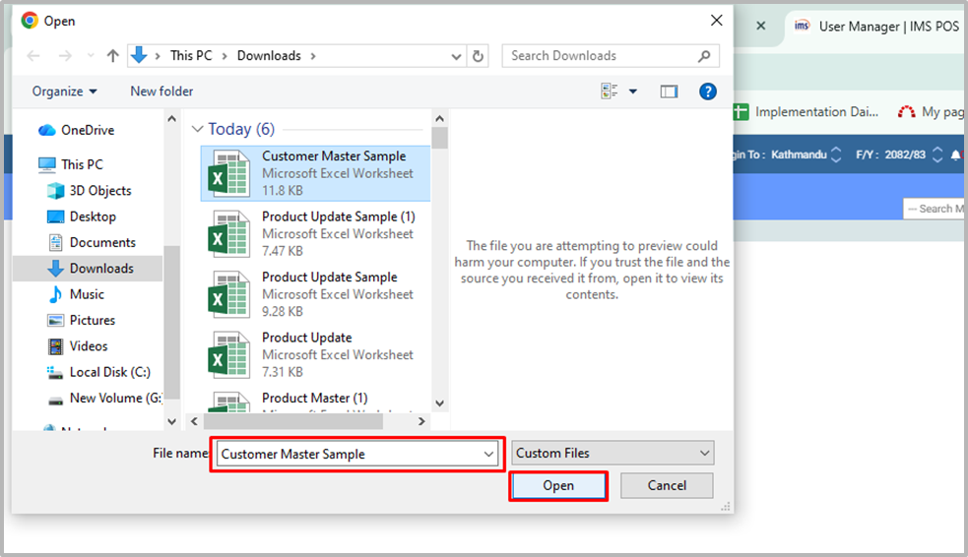This screenshot has width=968, height=557.
Task: Open the view options dropdown arrow
Action: coord(633,92)
